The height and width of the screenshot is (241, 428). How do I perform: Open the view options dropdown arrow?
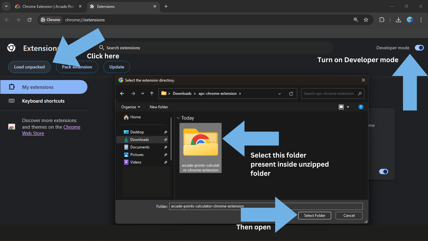tap(348, 107)
